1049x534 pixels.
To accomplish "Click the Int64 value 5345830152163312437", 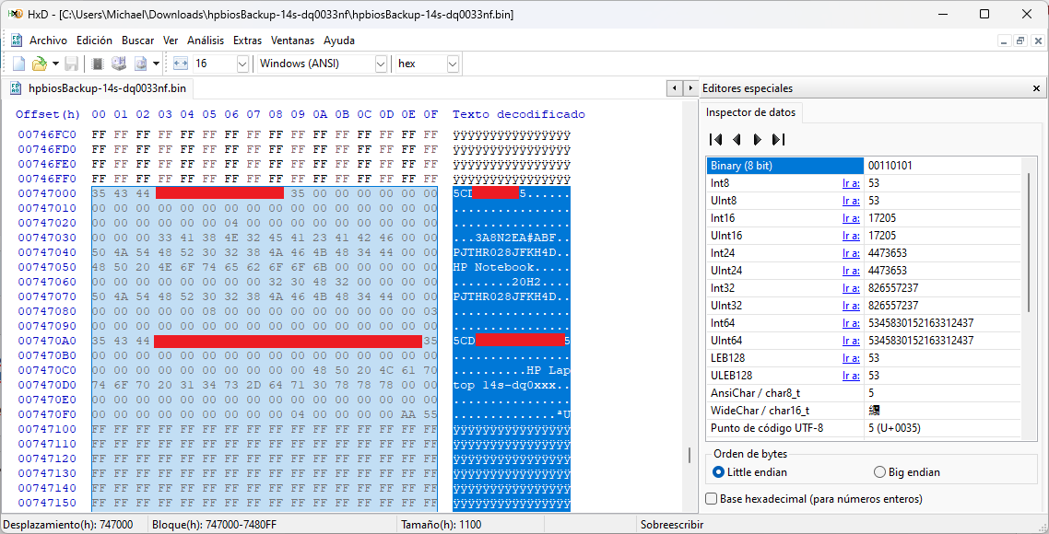I will pos(921,323).
